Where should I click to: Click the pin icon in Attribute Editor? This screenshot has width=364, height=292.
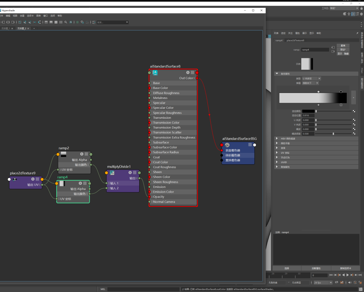pyautogui.click(x=357, y=33)
